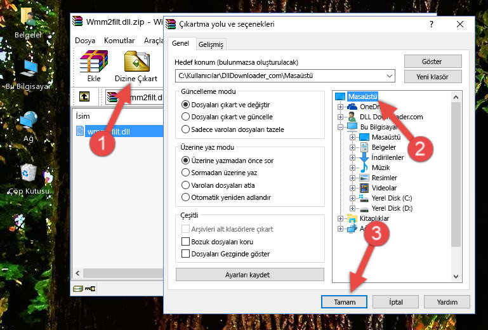The width and height of the screenshot is (488, 330).
Task: Click the WinRAR list horizontal scroll left arrow
Action: tap(77, 273)
